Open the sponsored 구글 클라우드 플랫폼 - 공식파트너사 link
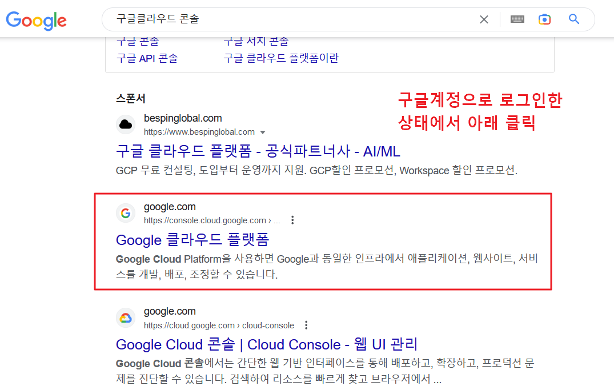This screenshot has width=614, height=390. [258, 151]
